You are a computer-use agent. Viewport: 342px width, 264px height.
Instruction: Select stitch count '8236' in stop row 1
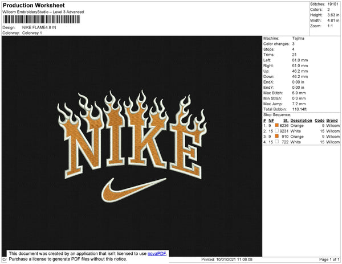click(284, 126)
